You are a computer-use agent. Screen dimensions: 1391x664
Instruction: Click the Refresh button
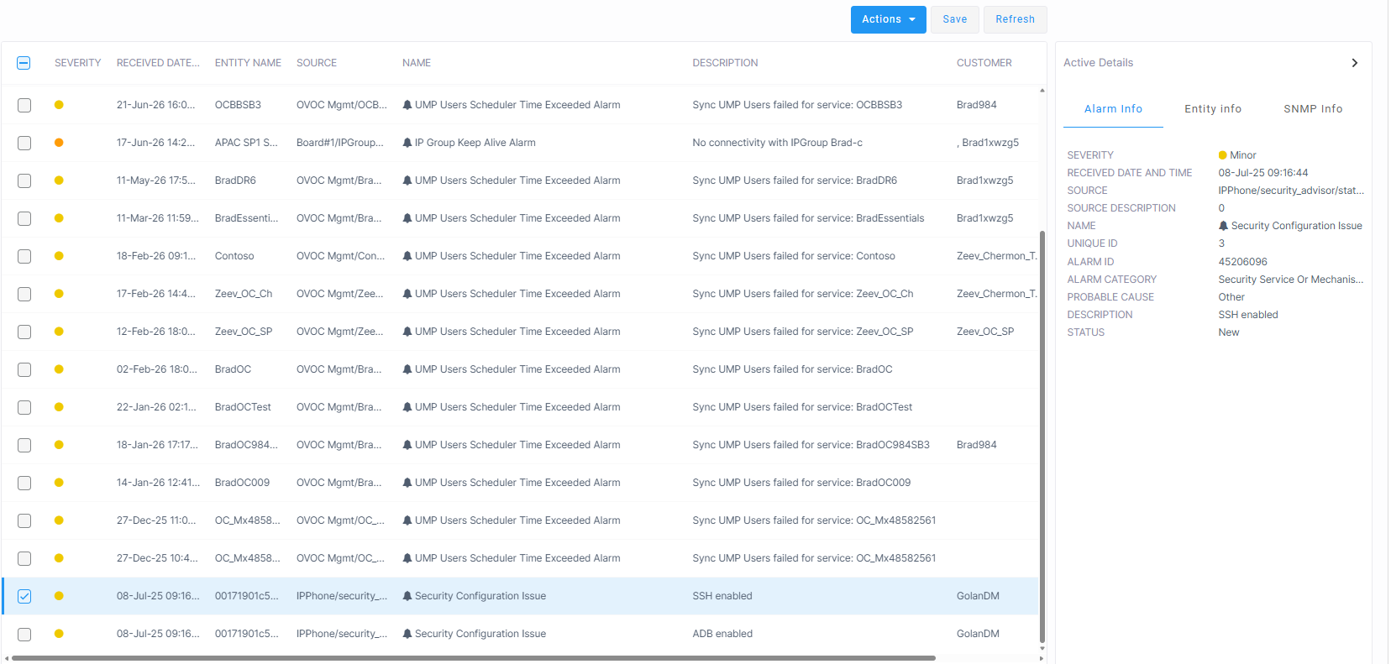(x=1015, y=19)
